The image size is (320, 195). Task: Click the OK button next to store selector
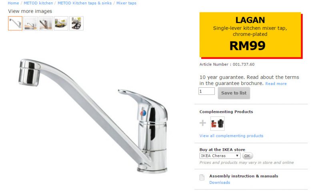[247, 156]
